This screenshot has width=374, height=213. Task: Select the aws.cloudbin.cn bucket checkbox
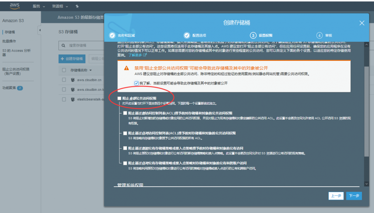(64, 80)
